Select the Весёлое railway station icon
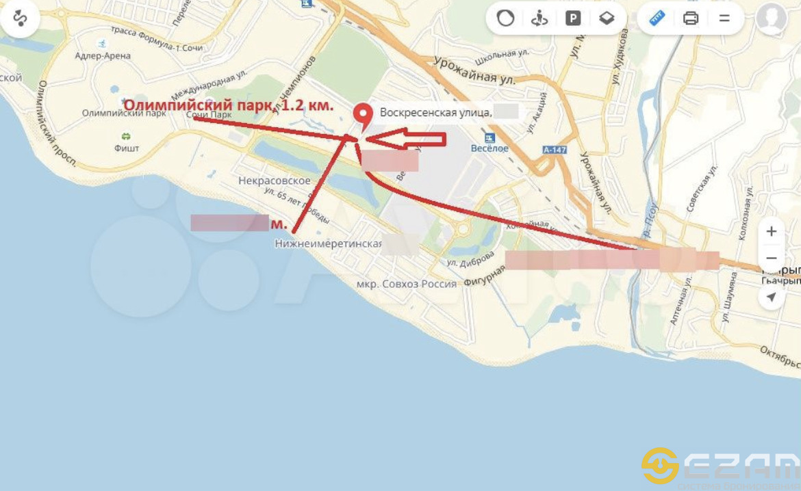The width and height of the screenshot is (801, 491). pyautogui.click(x=489, y=138)
